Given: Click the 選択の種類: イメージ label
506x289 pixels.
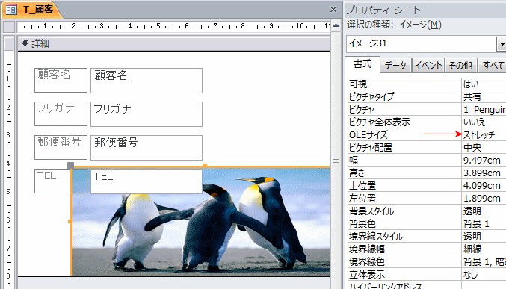Looking at the screenshot, I should 394,25.
